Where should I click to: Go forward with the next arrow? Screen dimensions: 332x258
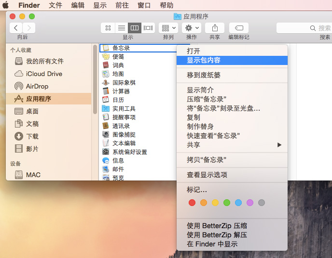[x=29, y=28]
